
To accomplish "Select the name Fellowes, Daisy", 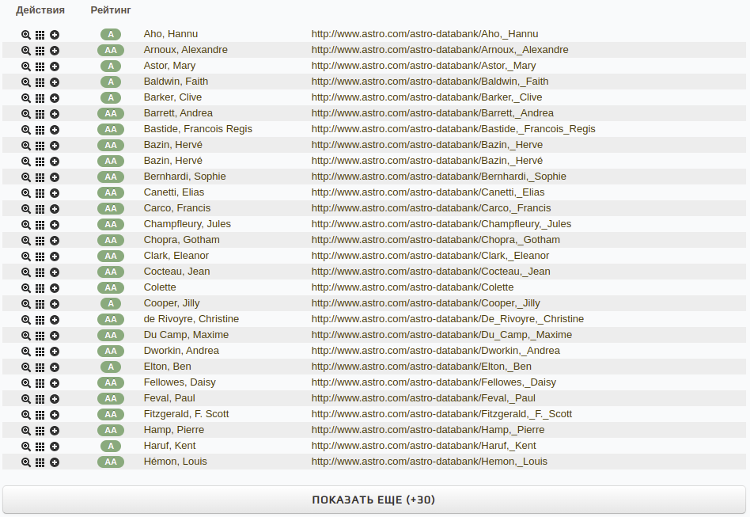I will click(x=180, y=382).
